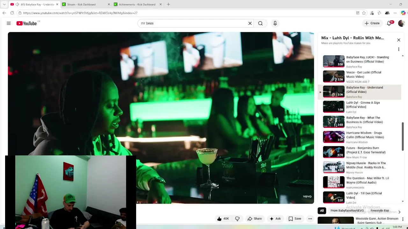
Task: Play Luhh Dyl - Till Den video
Action: point(360,198)
